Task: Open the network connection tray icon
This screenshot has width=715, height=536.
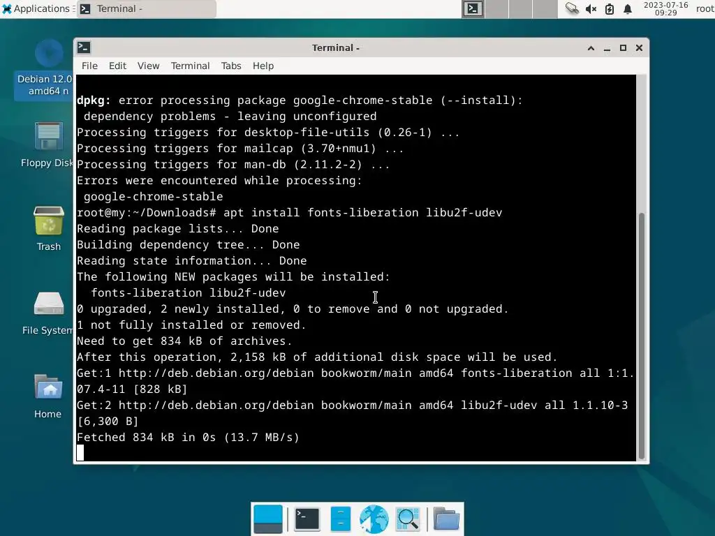Action: pyautogui.click(x=572, y=8)
